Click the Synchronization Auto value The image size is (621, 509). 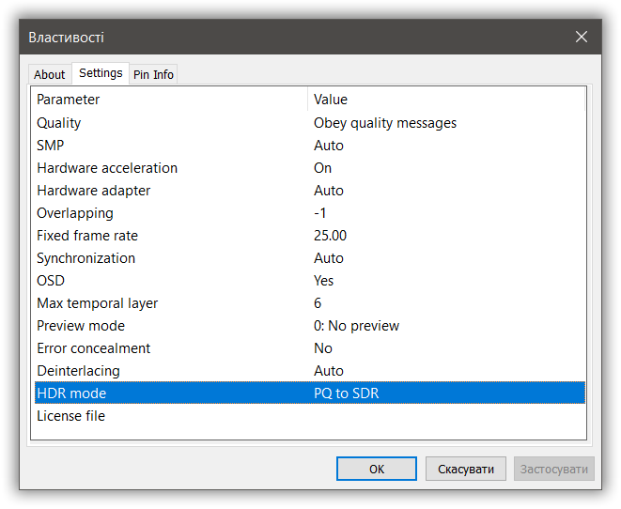point(329,258)
